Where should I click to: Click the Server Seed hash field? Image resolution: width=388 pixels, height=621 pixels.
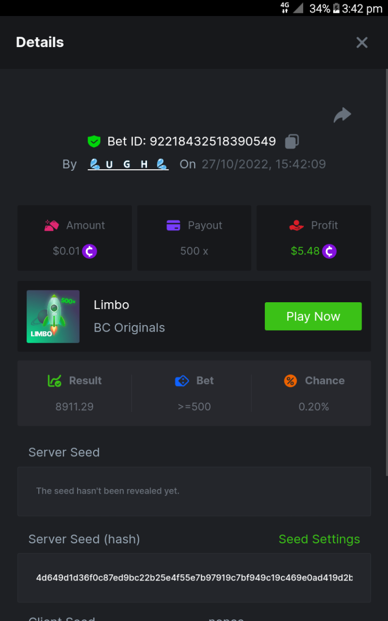[x=194, y=578]
